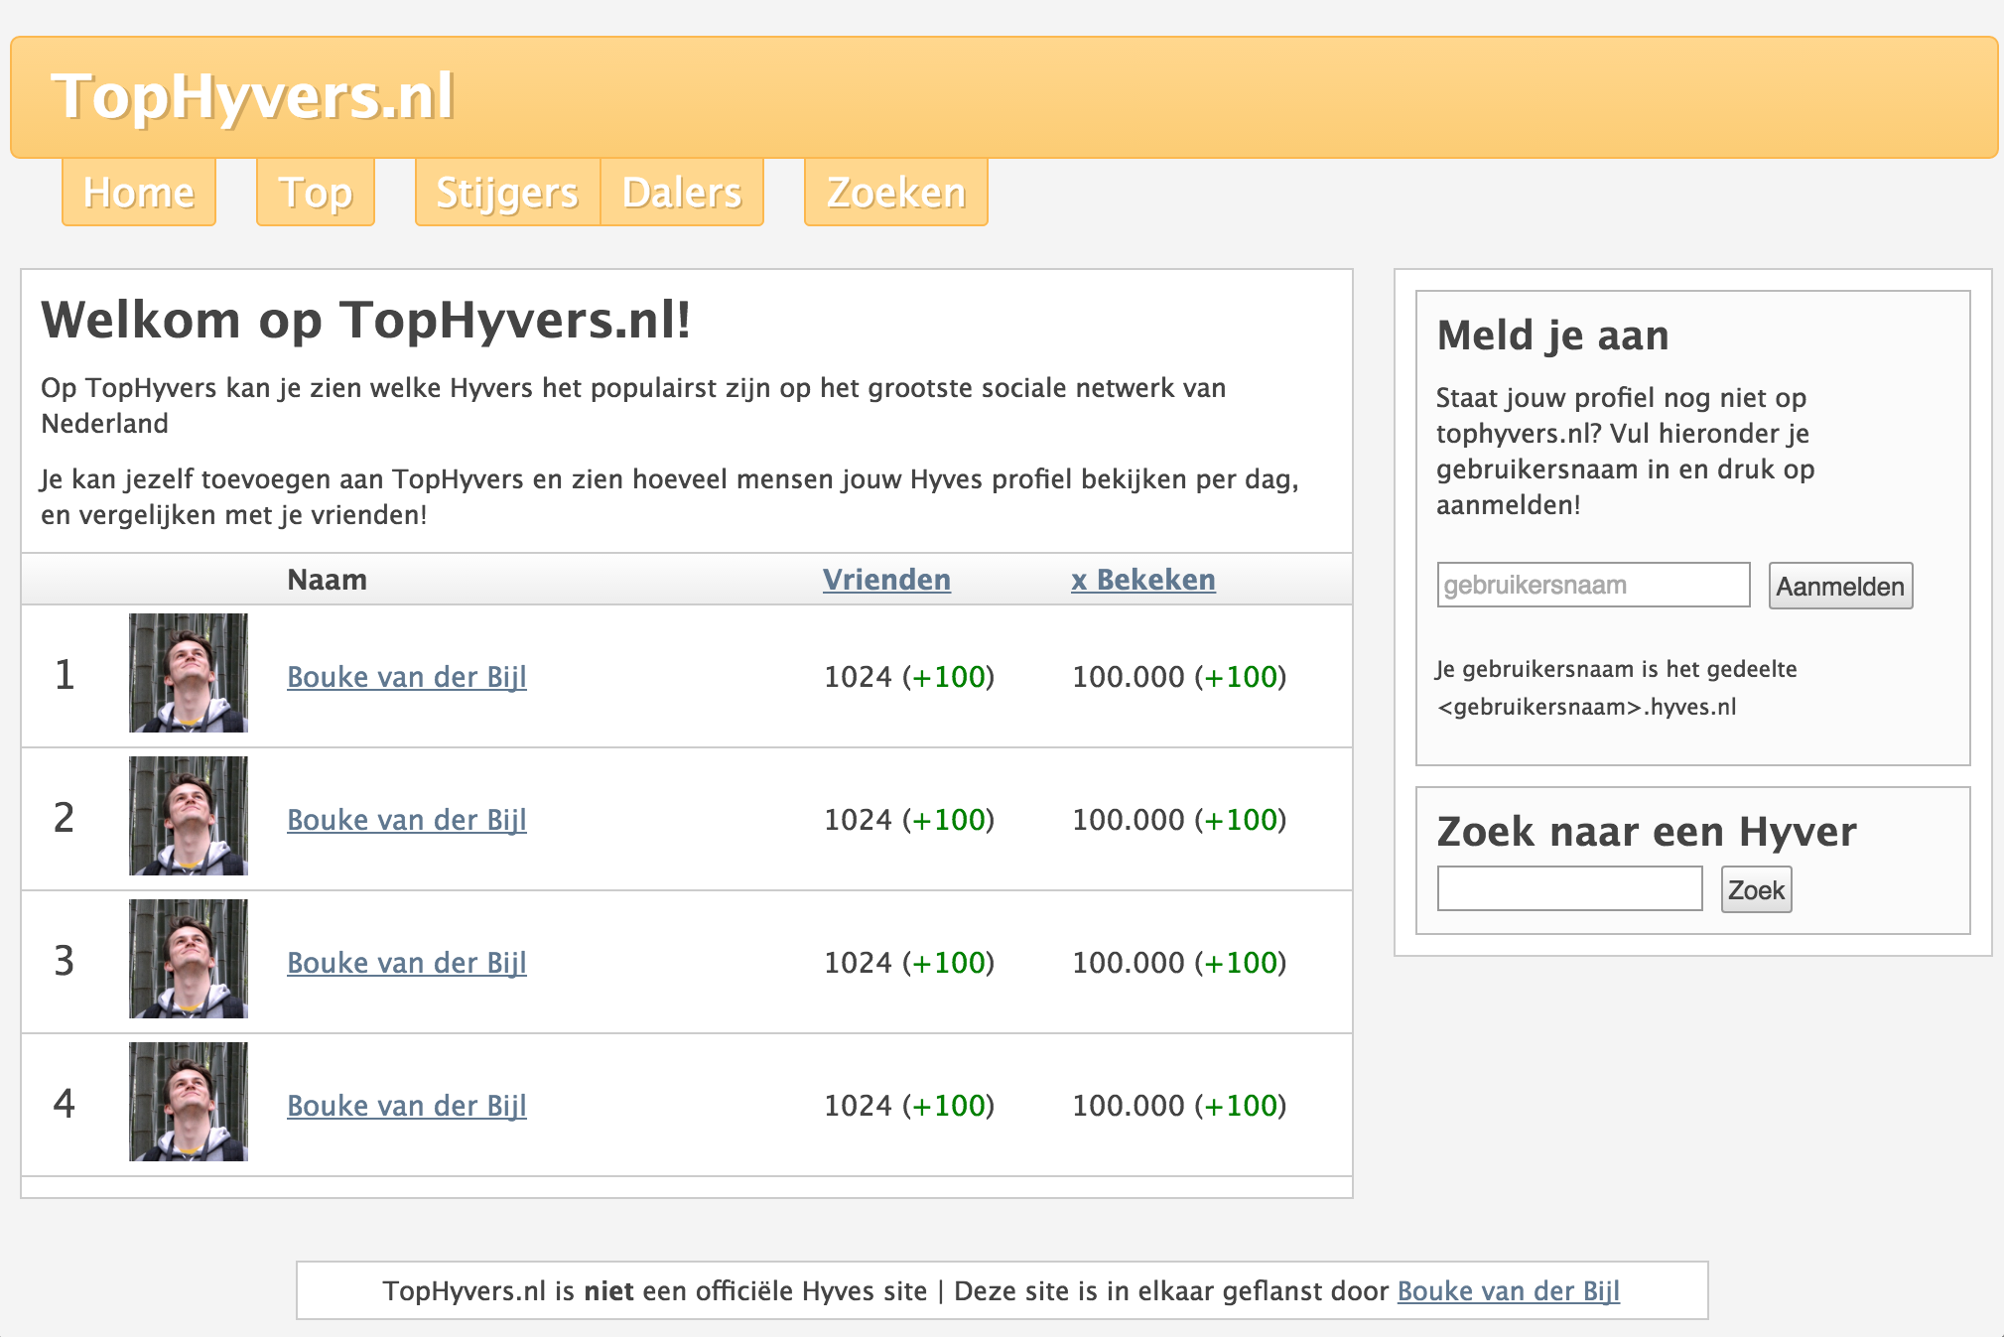Click rank number 3 in the table
The width and height of the screenshot is (2004, 1337).
pyautogui.click(x=65, y=961)
